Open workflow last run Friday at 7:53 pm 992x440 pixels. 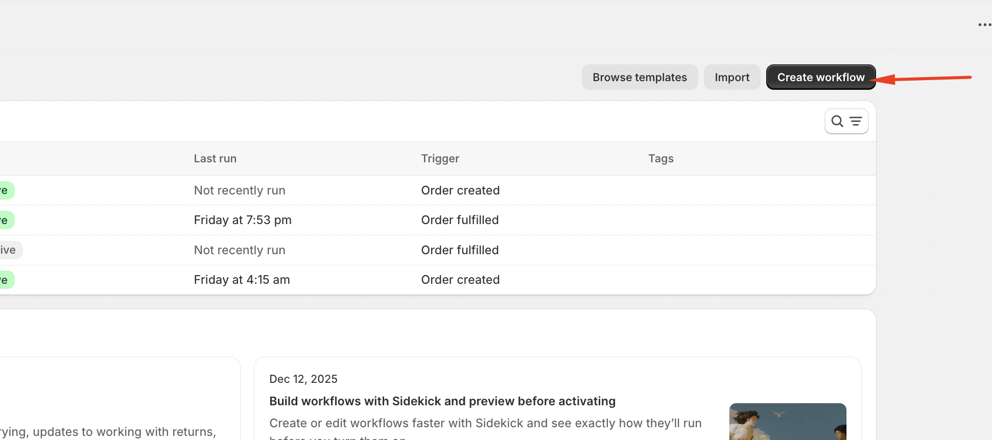[243, 220]
